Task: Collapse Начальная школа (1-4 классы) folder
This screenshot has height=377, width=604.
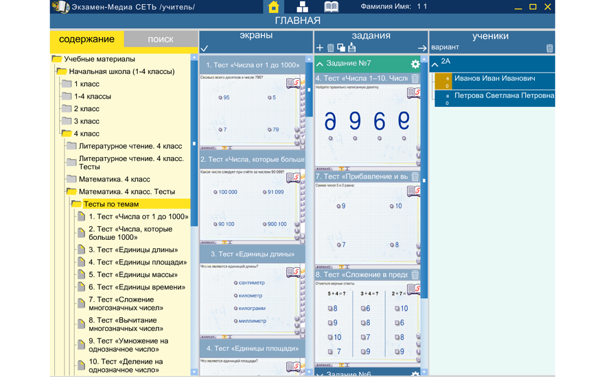Action: (62, 71)
